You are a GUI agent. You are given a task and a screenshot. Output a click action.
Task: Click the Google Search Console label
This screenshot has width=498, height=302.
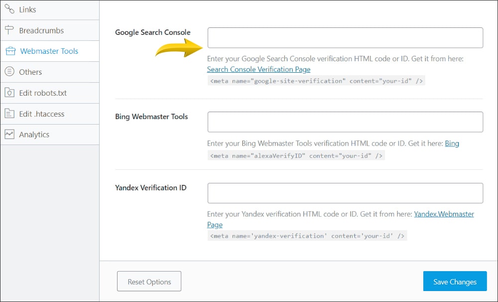click(153, 32)
